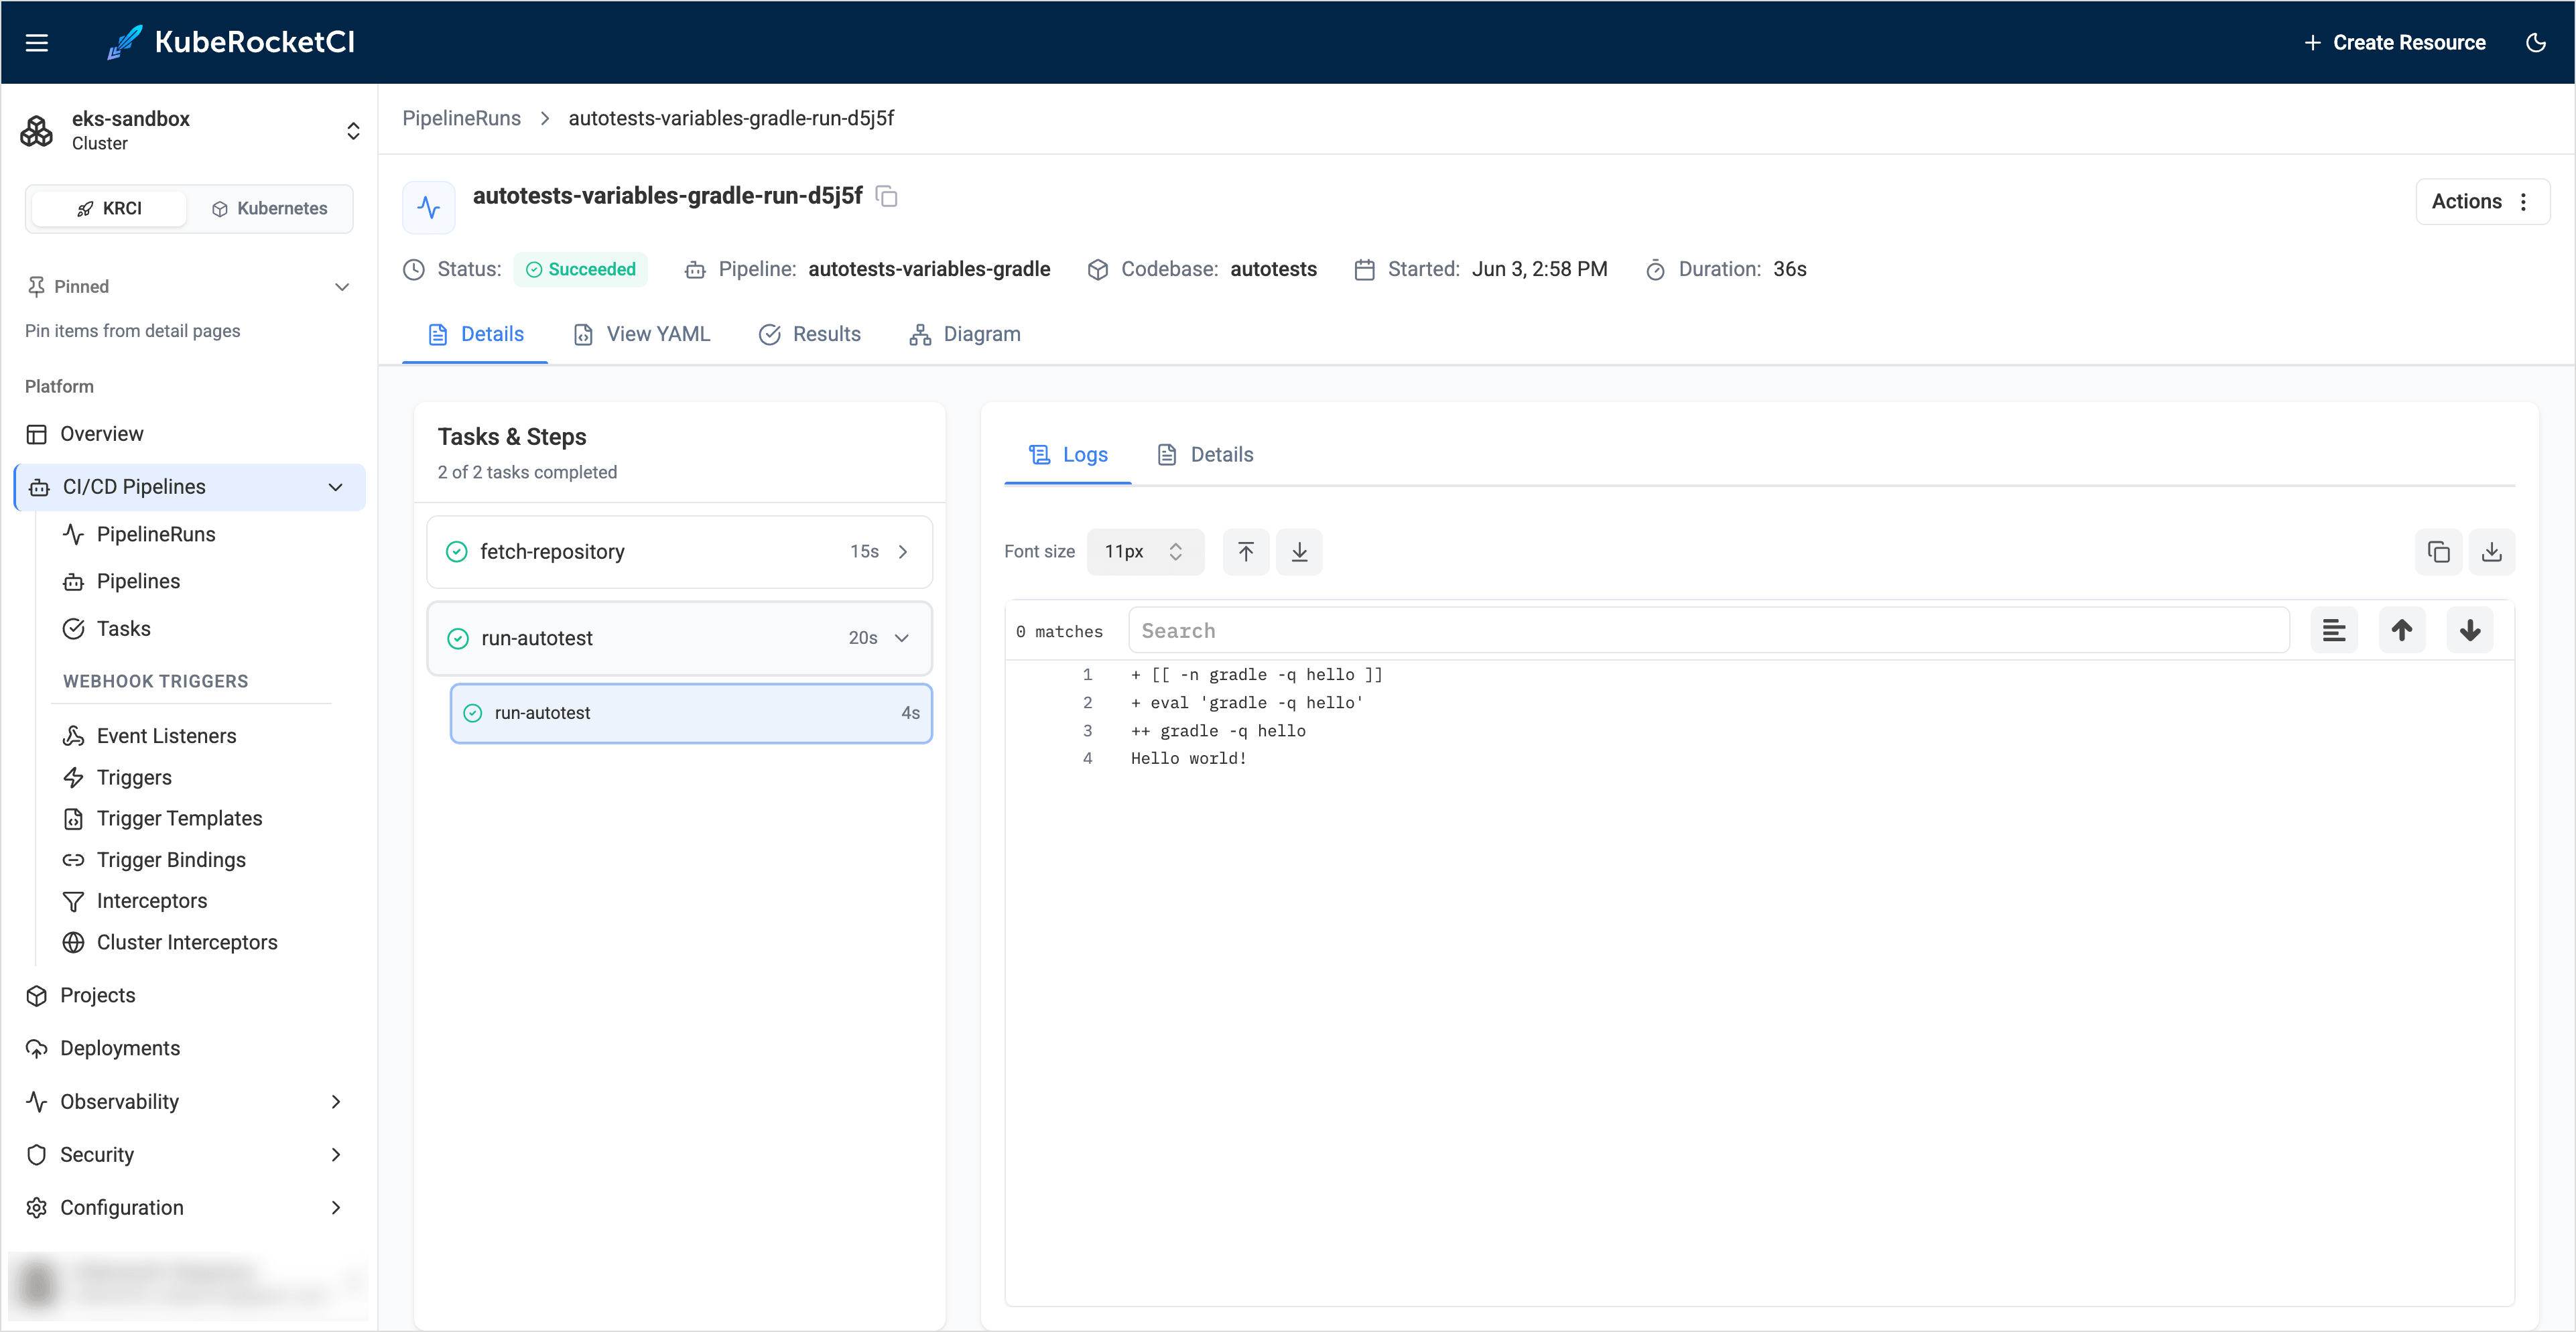Open Triggers page
Screen dimensions: 2576x1332
[134, 777]
